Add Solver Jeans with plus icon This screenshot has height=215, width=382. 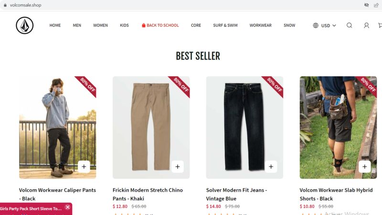pos(271,166)
